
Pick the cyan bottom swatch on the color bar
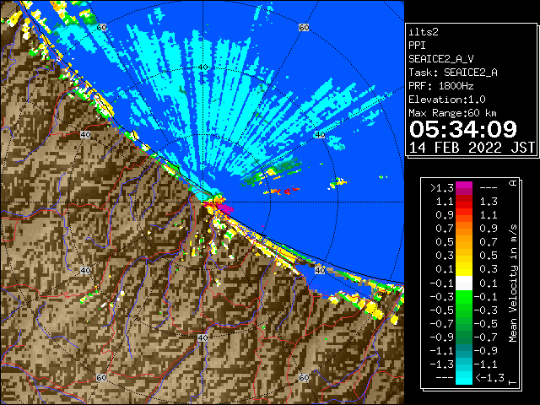[x=464, y=377]
